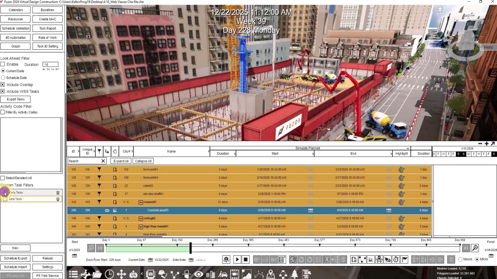Image resolution: width=497 pixels, height=279 pixels.
Task: Expand the Name column arrow
Action: pos(209,151)
